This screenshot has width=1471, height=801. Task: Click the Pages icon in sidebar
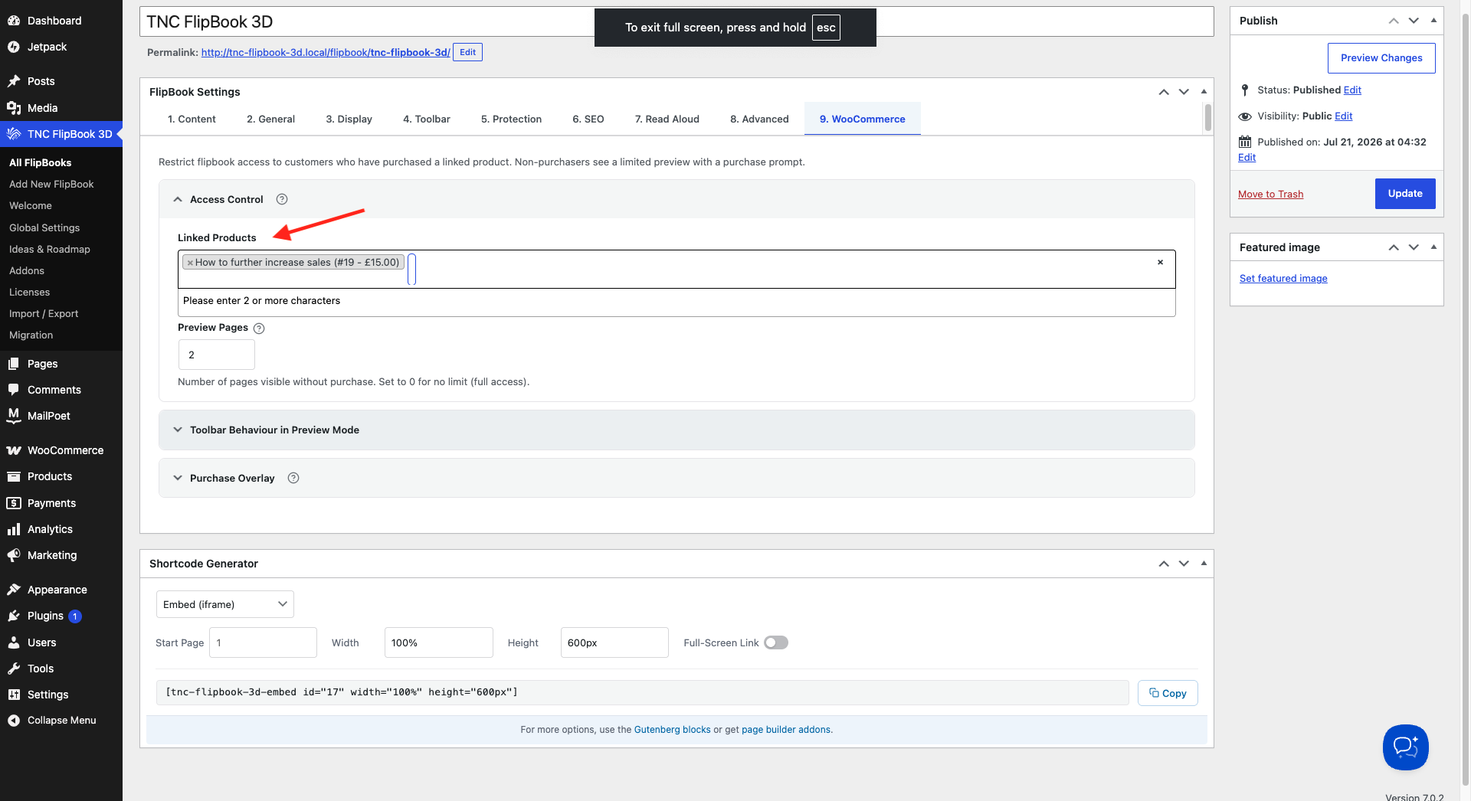[14, 364]
